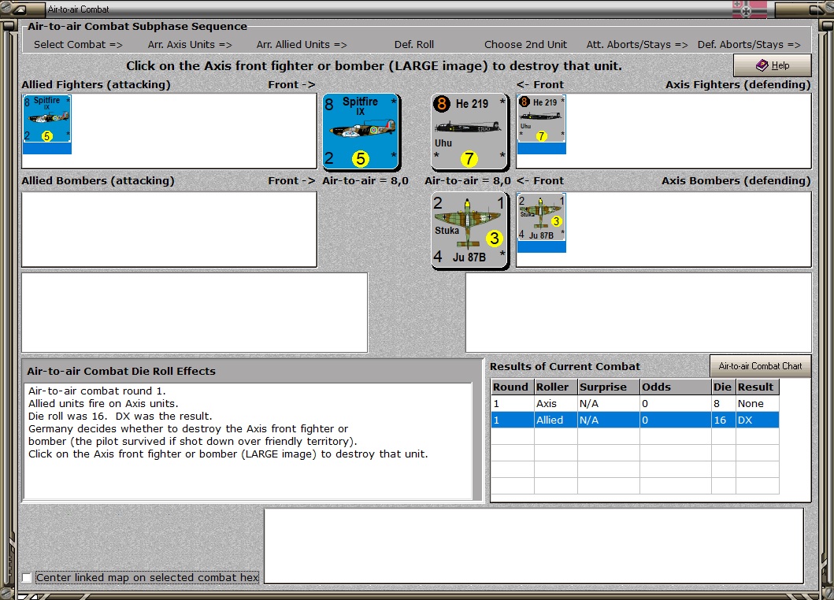The image size is (834, 600).
Task: Click the Air-to-air Combat window title
Action: (78, 9)
